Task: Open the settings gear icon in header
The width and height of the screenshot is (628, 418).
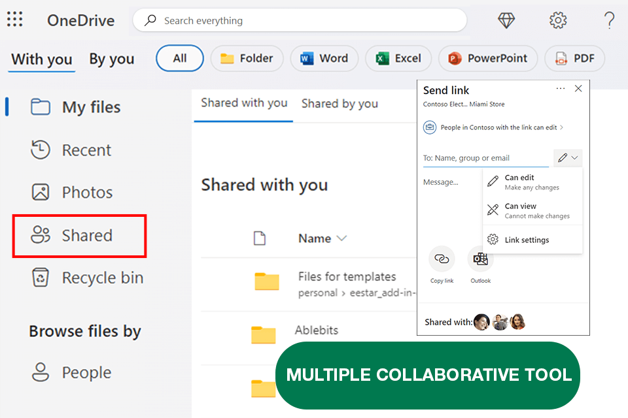Action: [x=558, y=20]
